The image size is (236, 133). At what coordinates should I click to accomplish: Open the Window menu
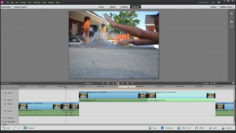point(51,3)
